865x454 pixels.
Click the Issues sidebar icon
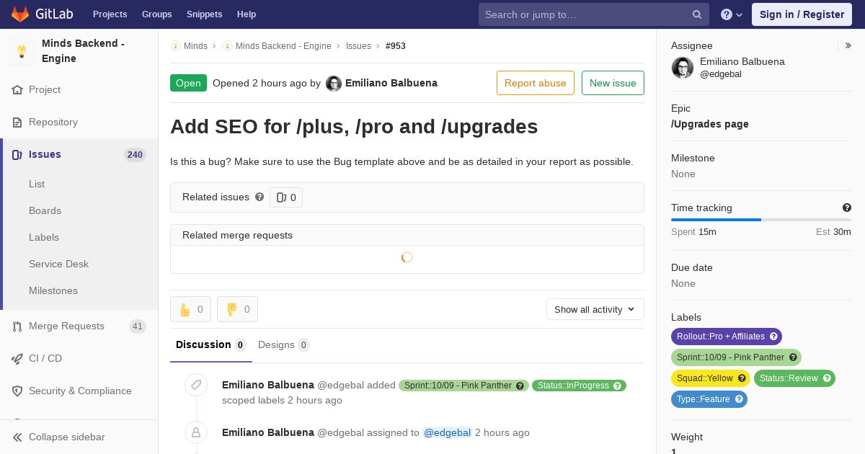[x=17, y=155]
